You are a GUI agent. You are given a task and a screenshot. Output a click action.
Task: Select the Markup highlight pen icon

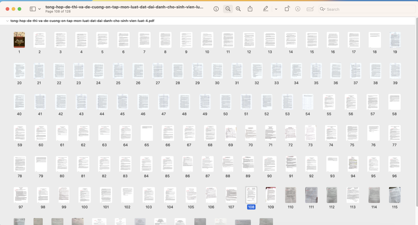[265, 9]
